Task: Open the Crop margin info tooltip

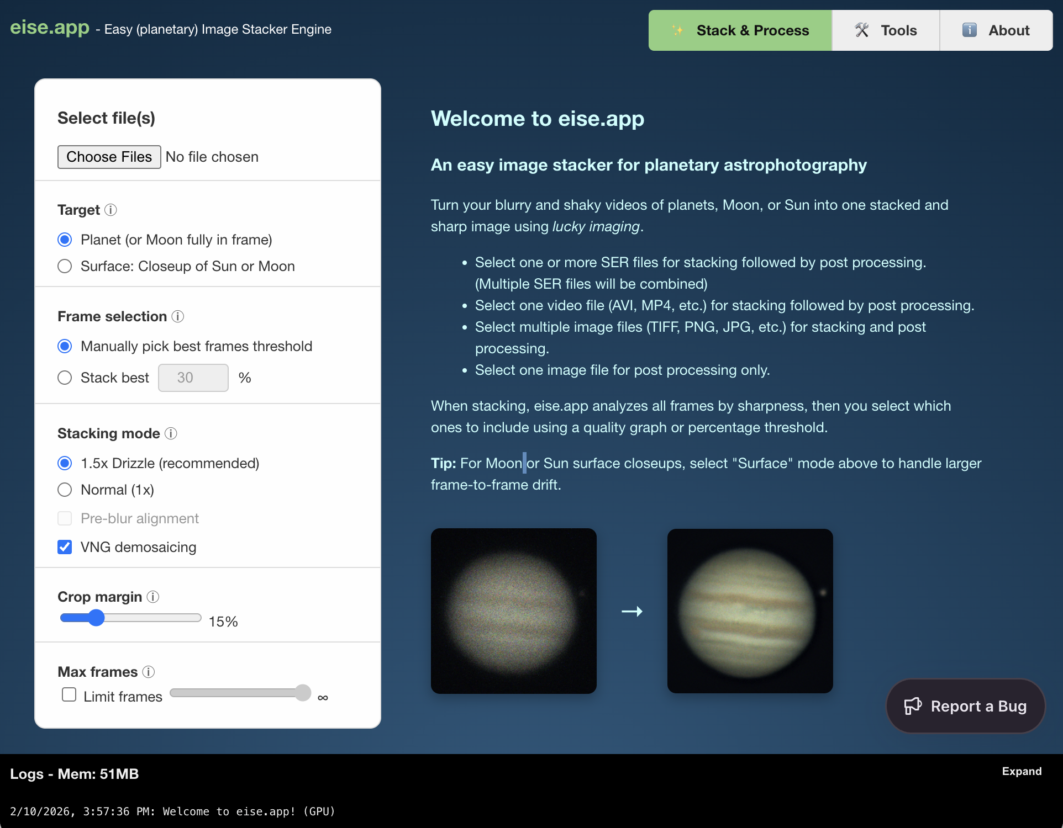Action: point(153,597)
